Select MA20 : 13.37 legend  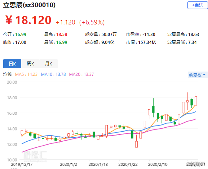81,74
